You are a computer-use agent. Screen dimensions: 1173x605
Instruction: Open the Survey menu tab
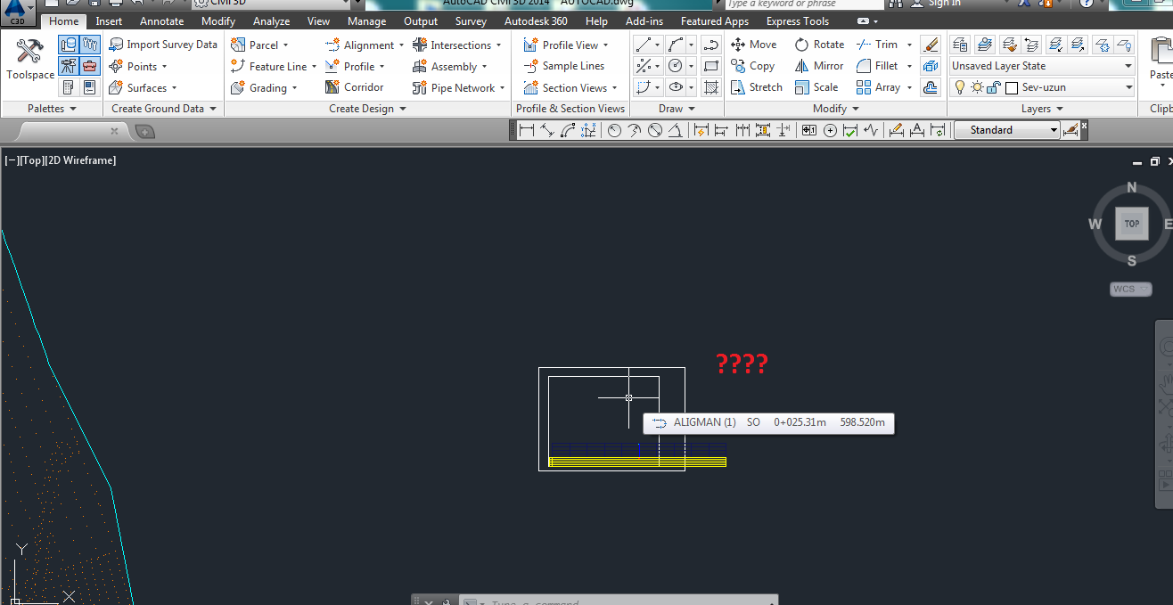click(471, 20)
